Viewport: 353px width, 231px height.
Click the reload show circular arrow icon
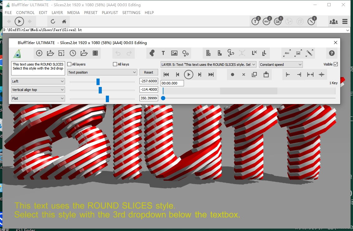[x=53, y=21]
